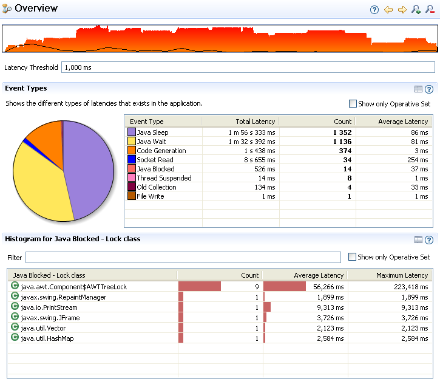Click the Overview title icon
The width and height of the screenshot is (440, 381).
point(7,9)
